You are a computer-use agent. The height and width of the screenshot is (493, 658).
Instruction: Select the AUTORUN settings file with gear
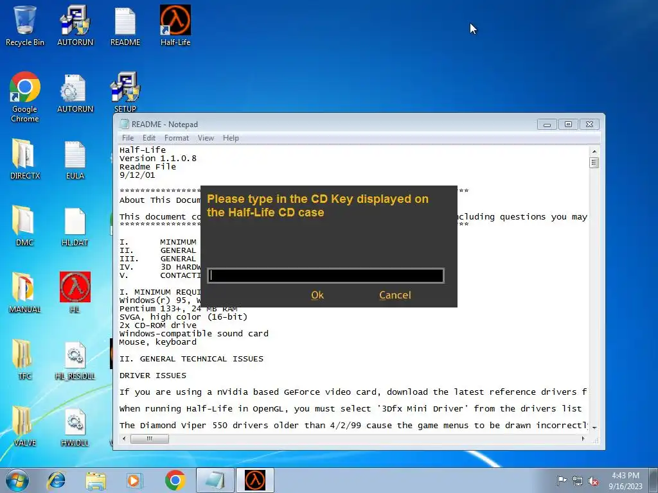pos(75,93)
